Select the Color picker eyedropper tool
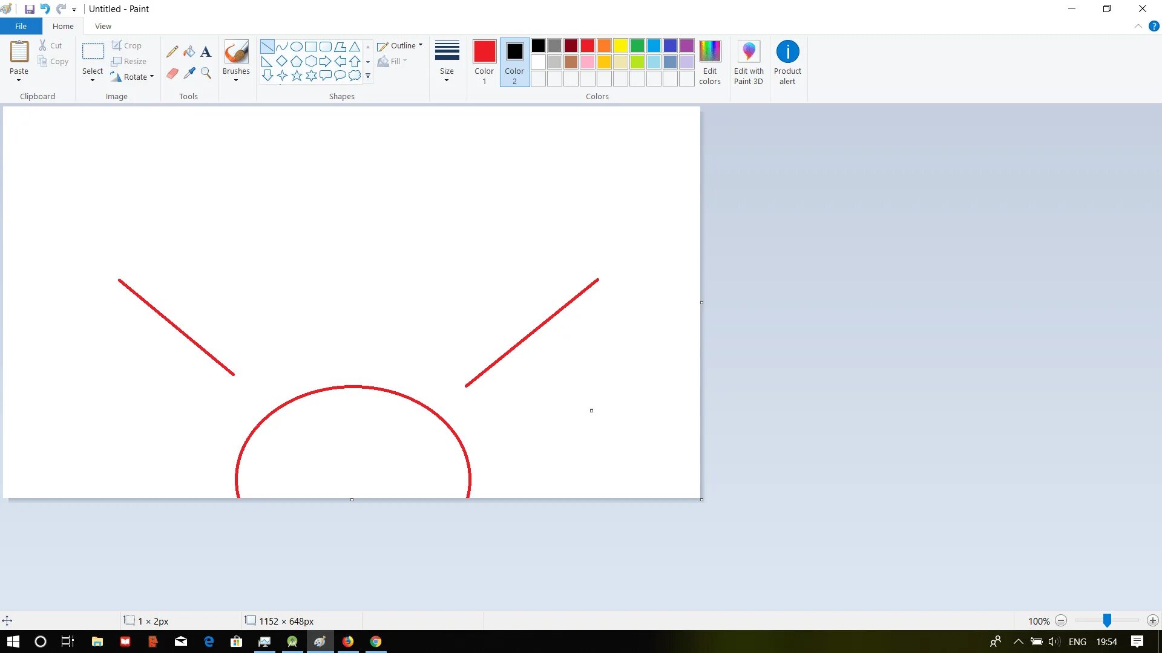 click(x=189, y=73)
